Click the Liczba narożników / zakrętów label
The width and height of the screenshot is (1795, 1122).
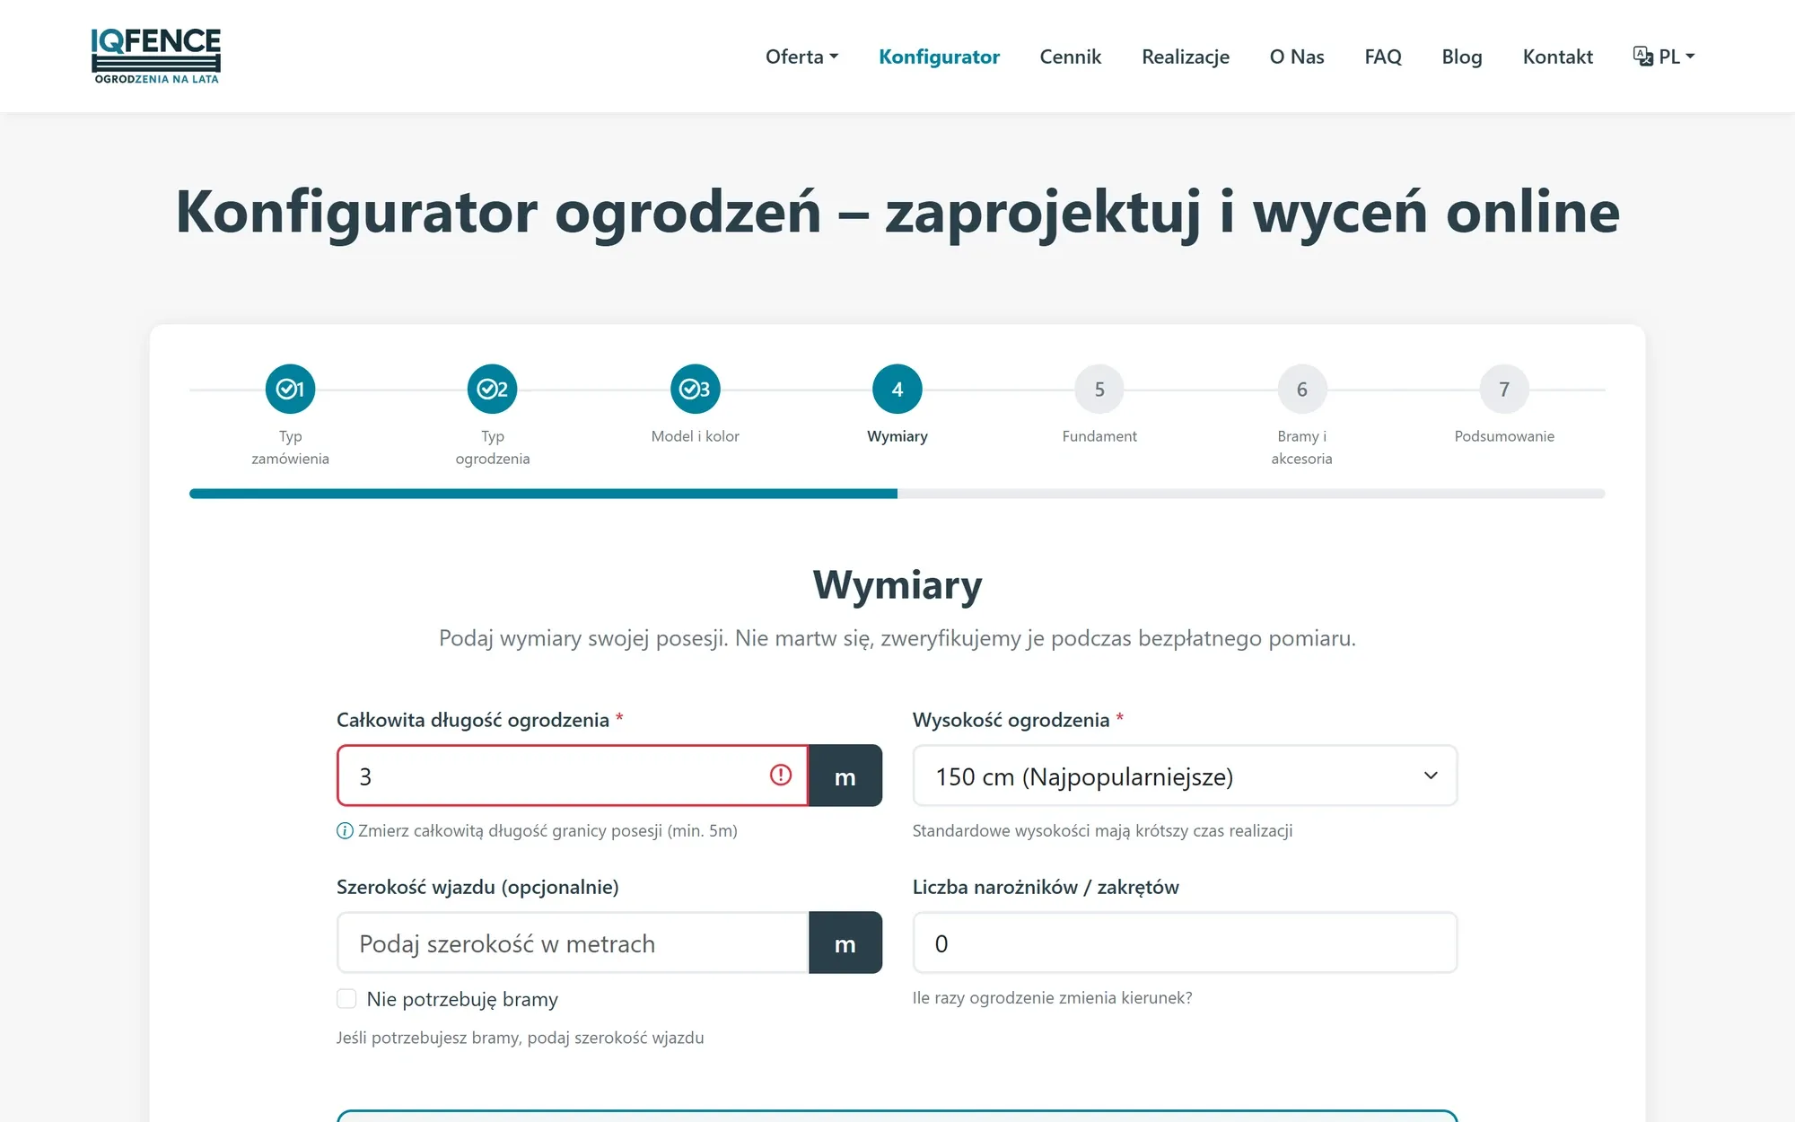[x=1046, y=887]
